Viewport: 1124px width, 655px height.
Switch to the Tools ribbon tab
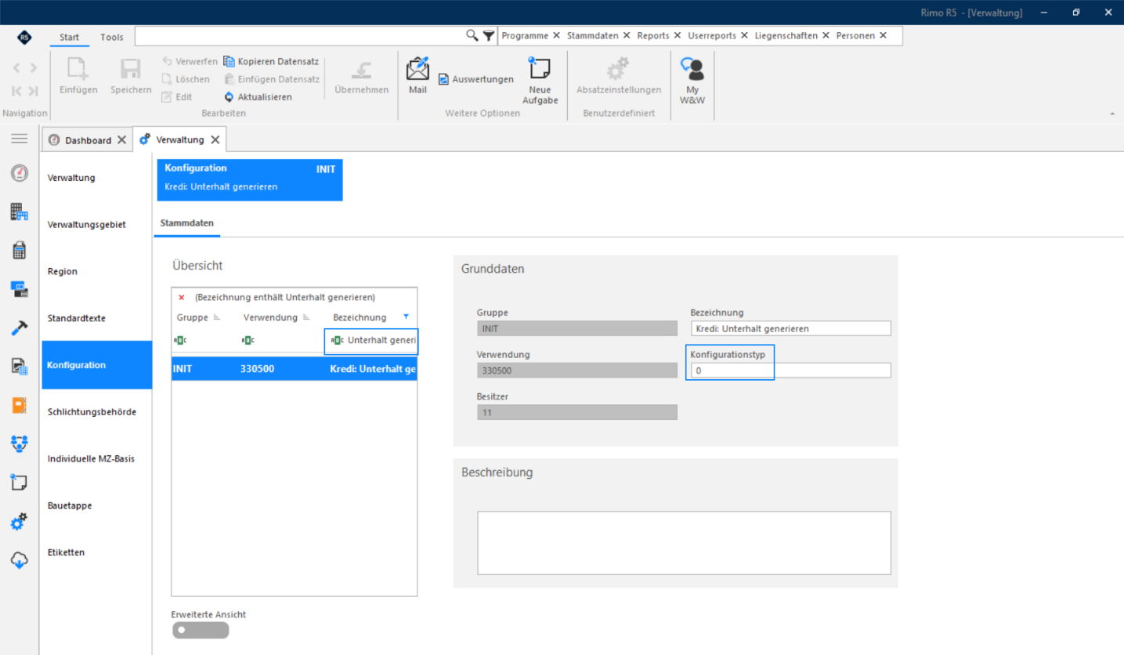pos(112,37)
